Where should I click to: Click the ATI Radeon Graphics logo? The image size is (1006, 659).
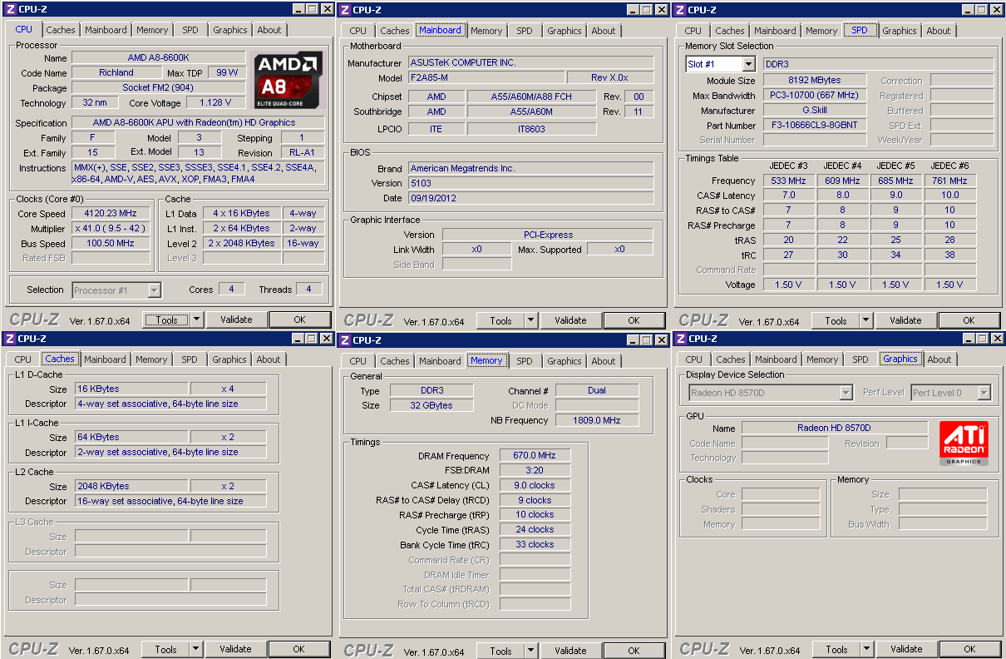[x=964, y=443]
